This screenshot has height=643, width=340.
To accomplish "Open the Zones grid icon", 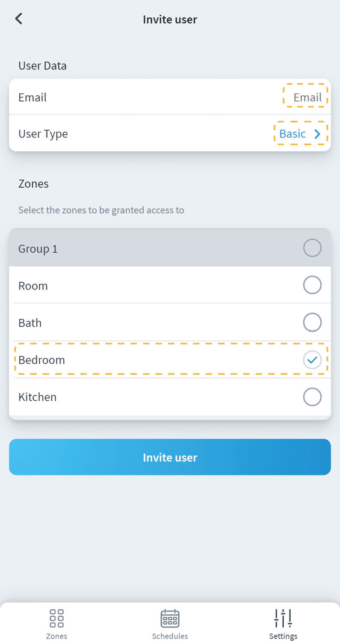I will [56, 618].
